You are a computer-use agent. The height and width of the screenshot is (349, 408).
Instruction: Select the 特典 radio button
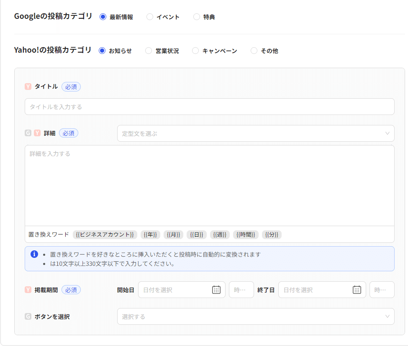(x=197, y=17)
